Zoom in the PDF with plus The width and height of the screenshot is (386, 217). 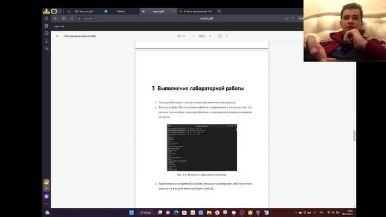point(210,36)
